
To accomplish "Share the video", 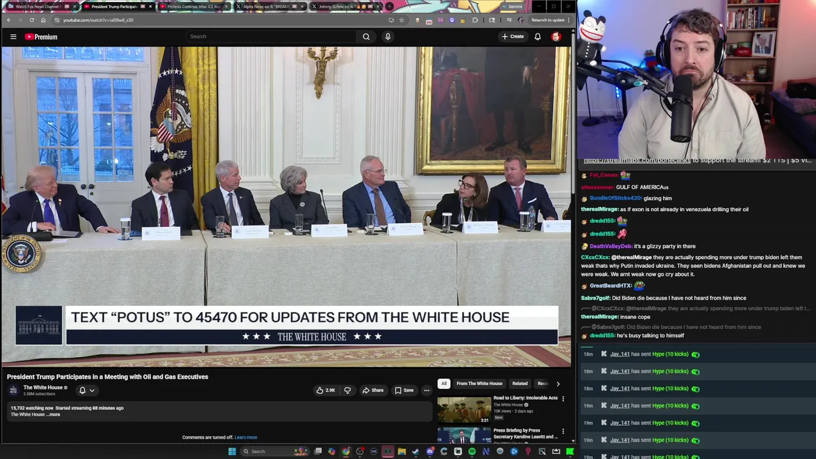I will coord(373,390).
